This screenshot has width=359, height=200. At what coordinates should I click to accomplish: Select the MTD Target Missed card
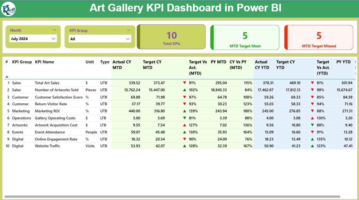[319, 38]
